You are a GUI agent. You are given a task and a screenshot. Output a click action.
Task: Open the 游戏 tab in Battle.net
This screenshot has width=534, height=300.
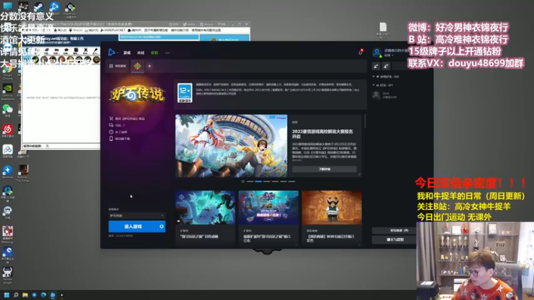[127, 53]
